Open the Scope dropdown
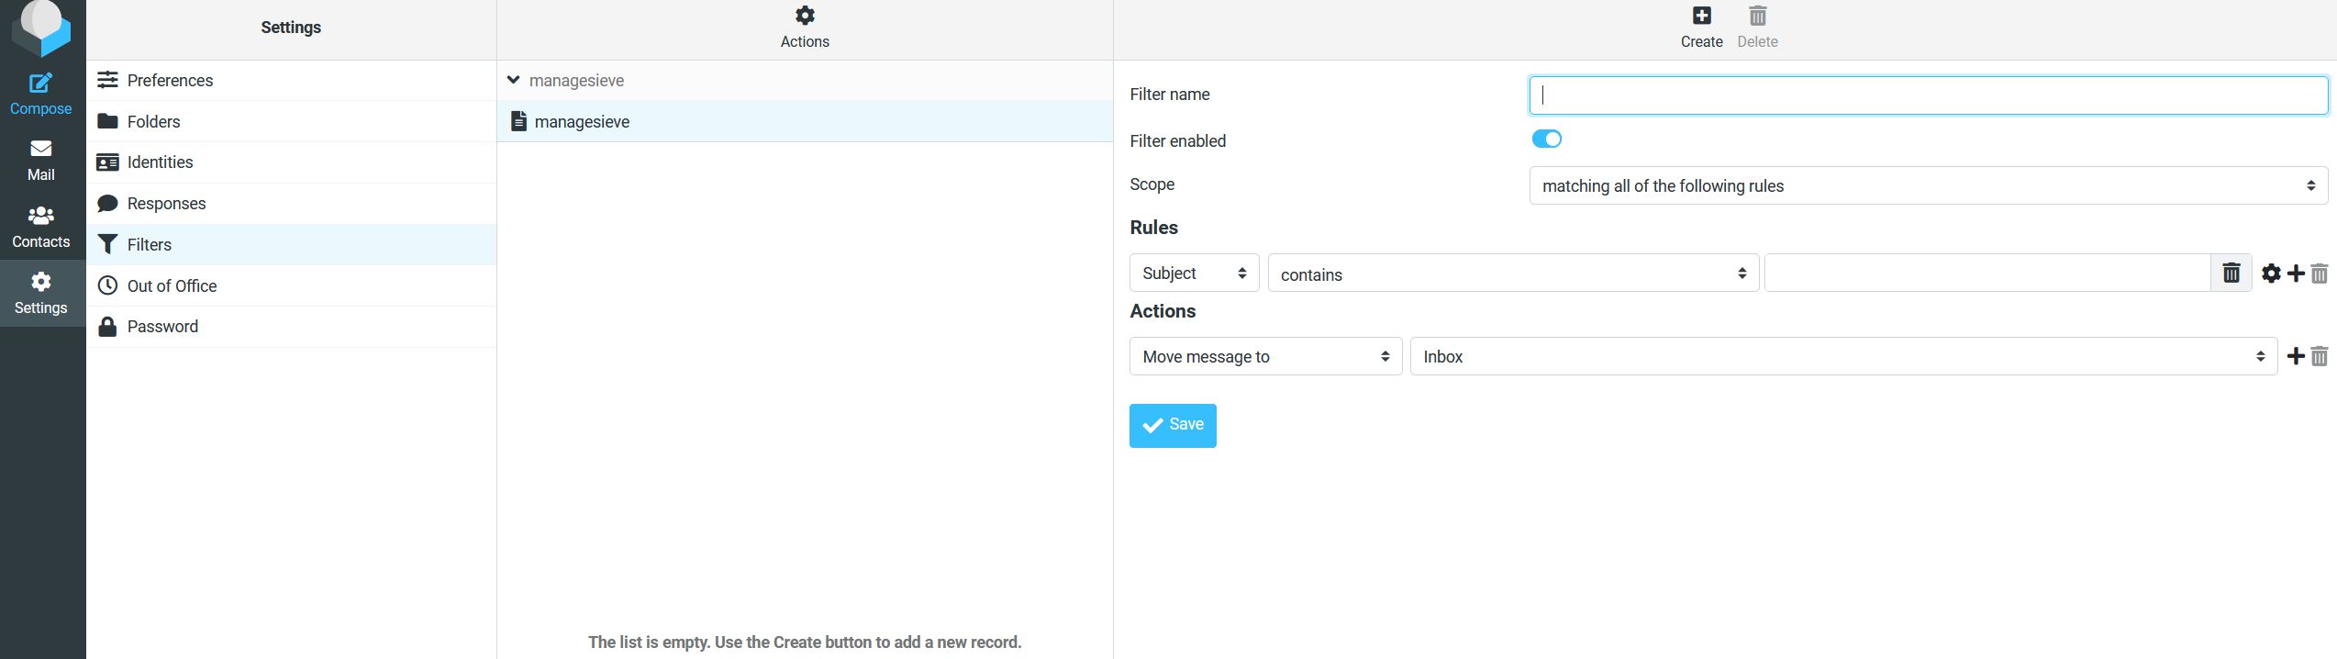Viewport: 2337px width, 659px height. pyautogui.click(x=1927, y=186)
